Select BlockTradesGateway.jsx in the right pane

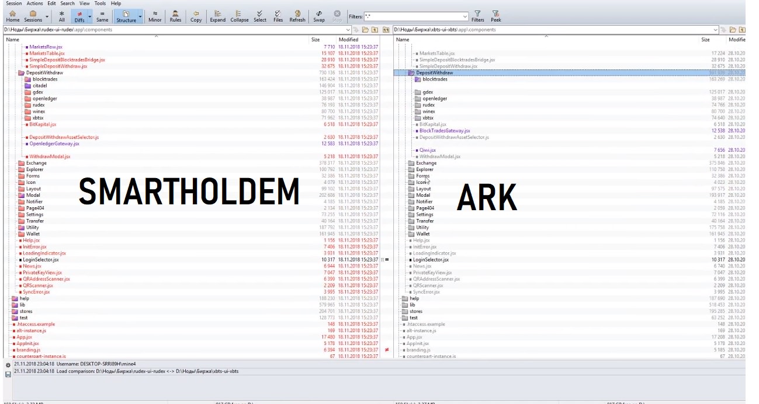(x=445, y=131)
